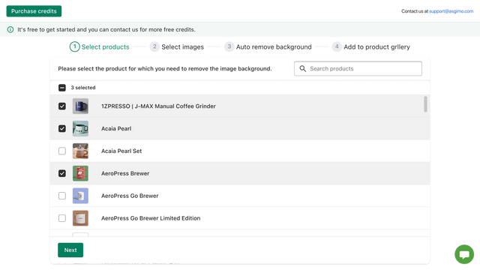Click the Search products input field
This screenshot has width=480, height=270.
[358, 68]
